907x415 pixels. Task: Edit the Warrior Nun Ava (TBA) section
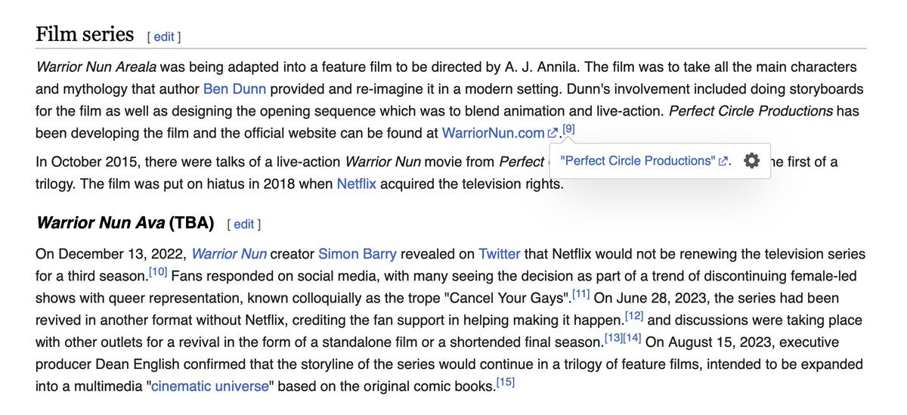click(x=243, y=225)
